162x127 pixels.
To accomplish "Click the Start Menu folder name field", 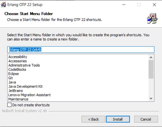I will tap(81, 50).
